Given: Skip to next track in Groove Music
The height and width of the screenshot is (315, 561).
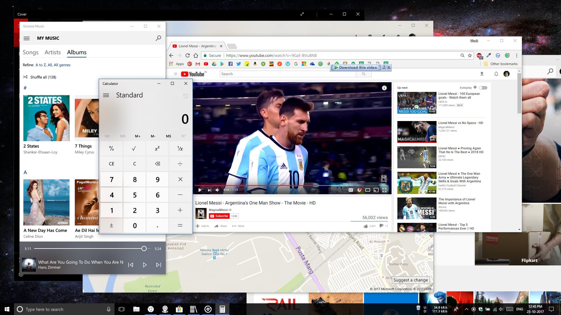Looking at the screenshot, I should [158, 265].
